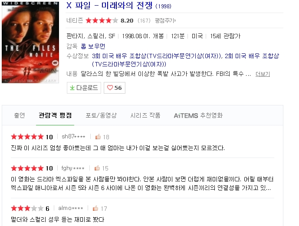The height and width of the screenshot is (226, 299).
Task: Switch to the 출연 cast tab
Action: point(20,115)
